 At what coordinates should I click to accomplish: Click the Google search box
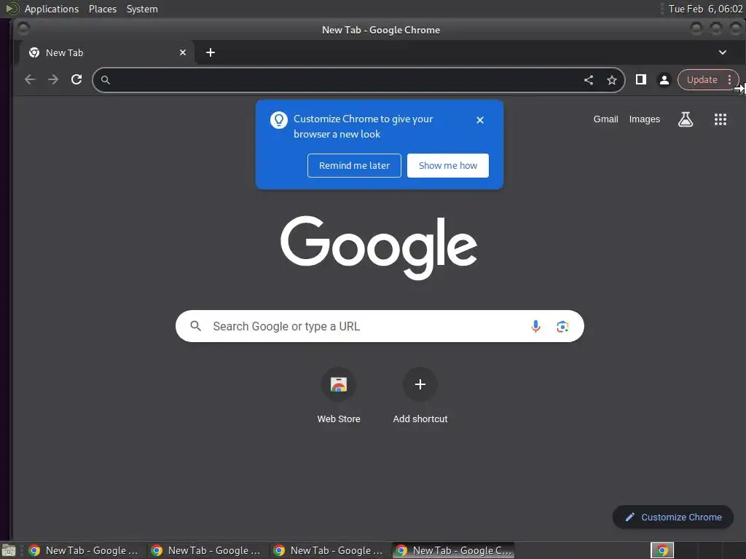pos(380,326)
